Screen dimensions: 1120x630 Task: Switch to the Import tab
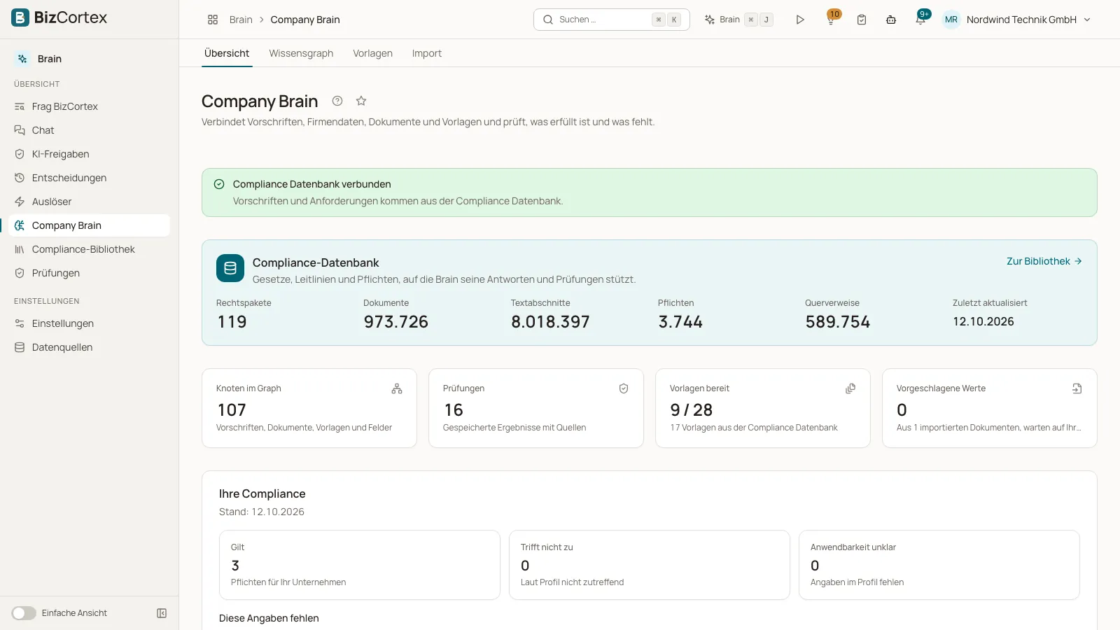[x=427, y=53]
